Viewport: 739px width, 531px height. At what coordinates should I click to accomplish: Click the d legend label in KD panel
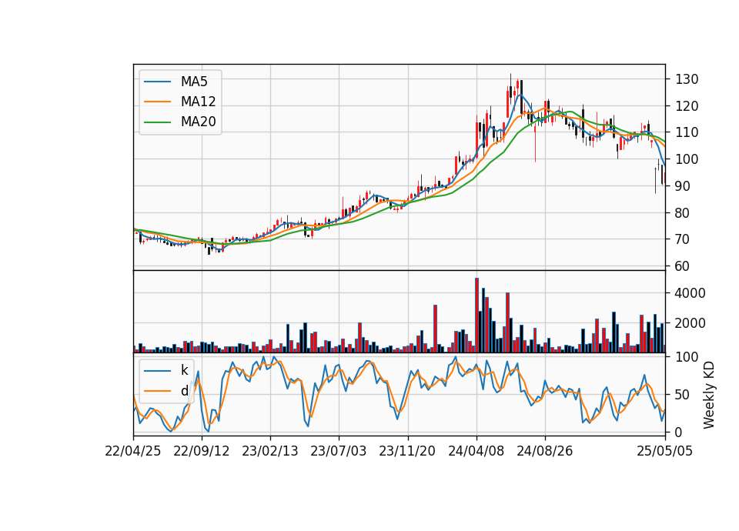pyautogui.click(x=184, y=391)
